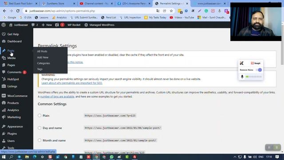The image size is (284, 160).
Task: Click the share page icon
Action: (165, 11)
